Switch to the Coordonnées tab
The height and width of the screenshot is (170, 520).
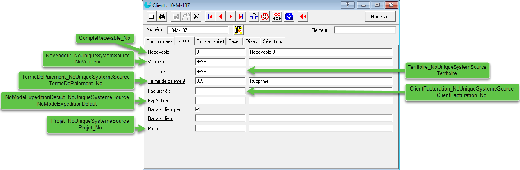(x=159, y=41)
